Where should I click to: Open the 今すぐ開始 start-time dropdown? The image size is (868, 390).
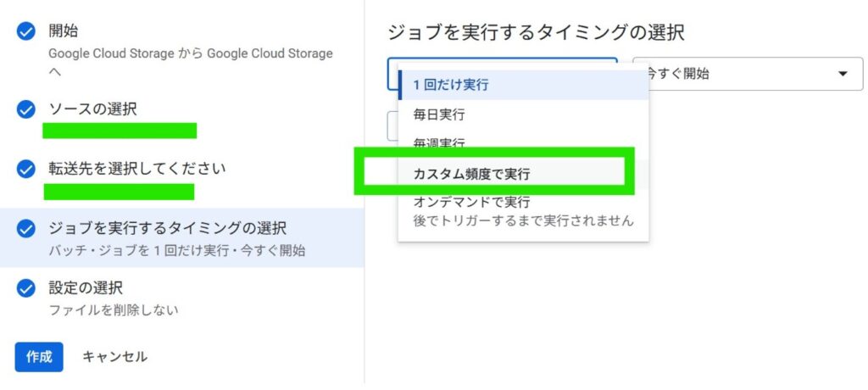click(x=736, y=74)
